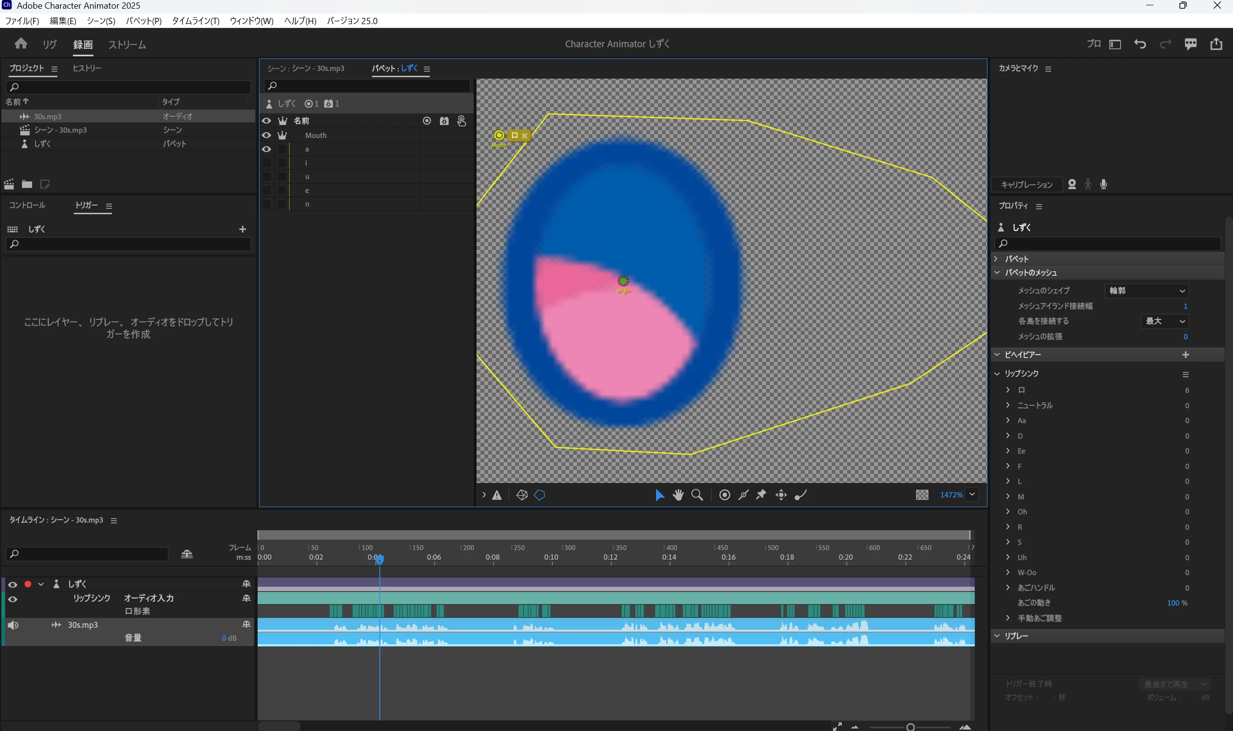Click the project panel search field
1233x731 pixels.
129,87
